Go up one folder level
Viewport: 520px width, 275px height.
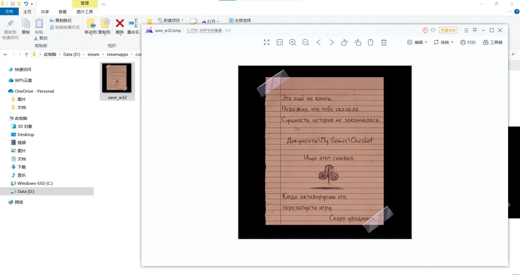pyautogui.click(x=26, y=54)
